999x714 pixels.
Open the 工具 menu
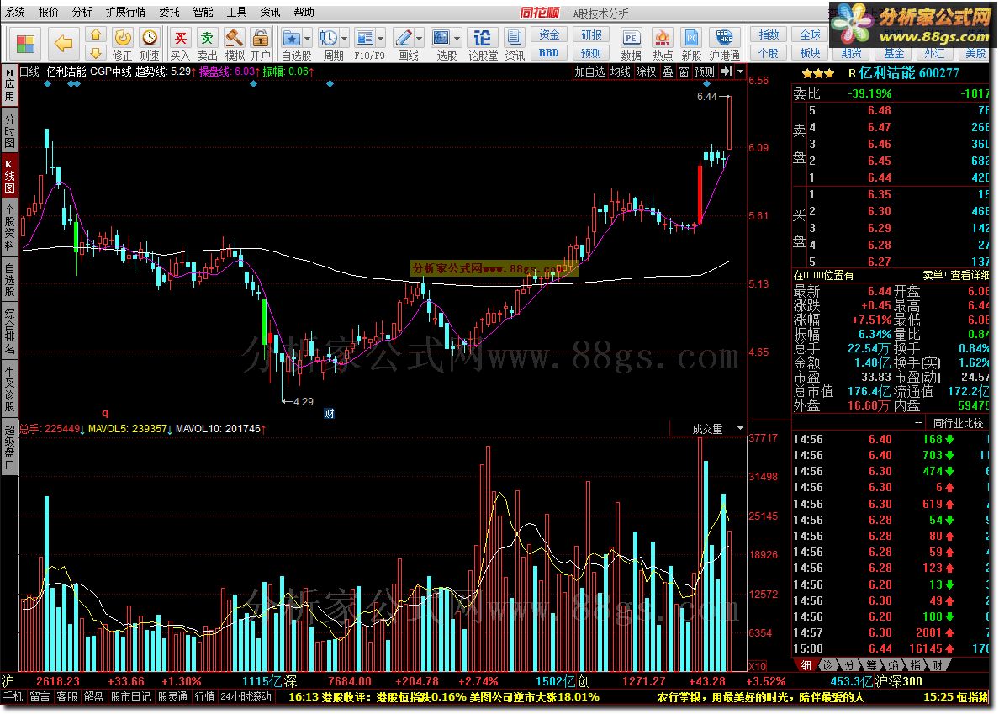pyautogui.click(x=236, y=12)
